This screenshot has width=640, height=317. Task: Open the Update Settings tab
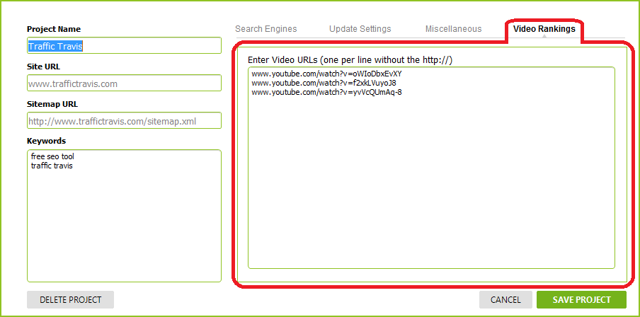pos(360,29)
